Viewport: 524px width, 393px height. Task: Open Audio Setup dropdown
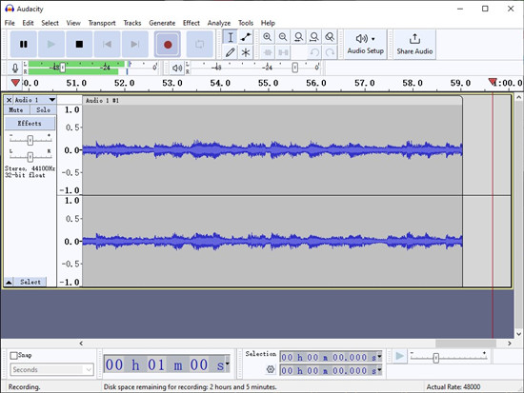point(365,44)
